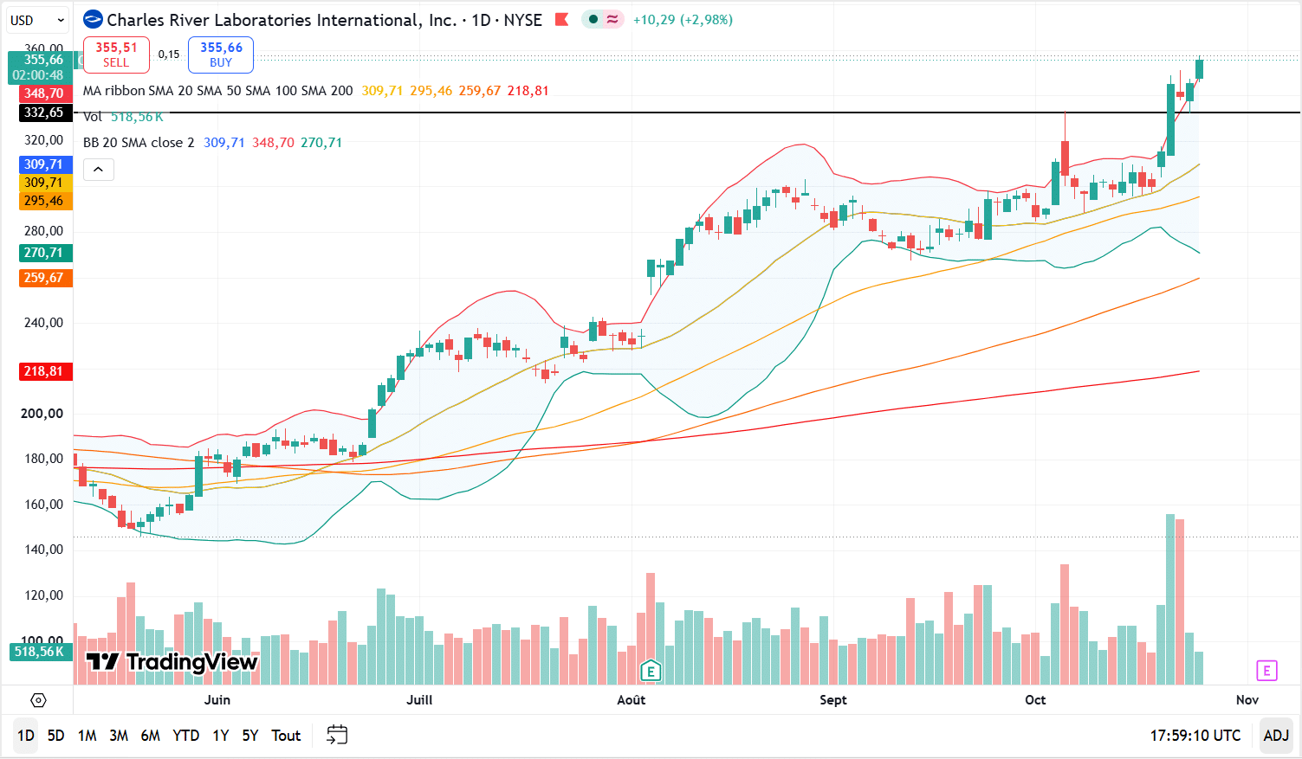1302x759 pixels.
Task: Click the pink approximately-equal icon in header
Action: click(x=612, y=20)
